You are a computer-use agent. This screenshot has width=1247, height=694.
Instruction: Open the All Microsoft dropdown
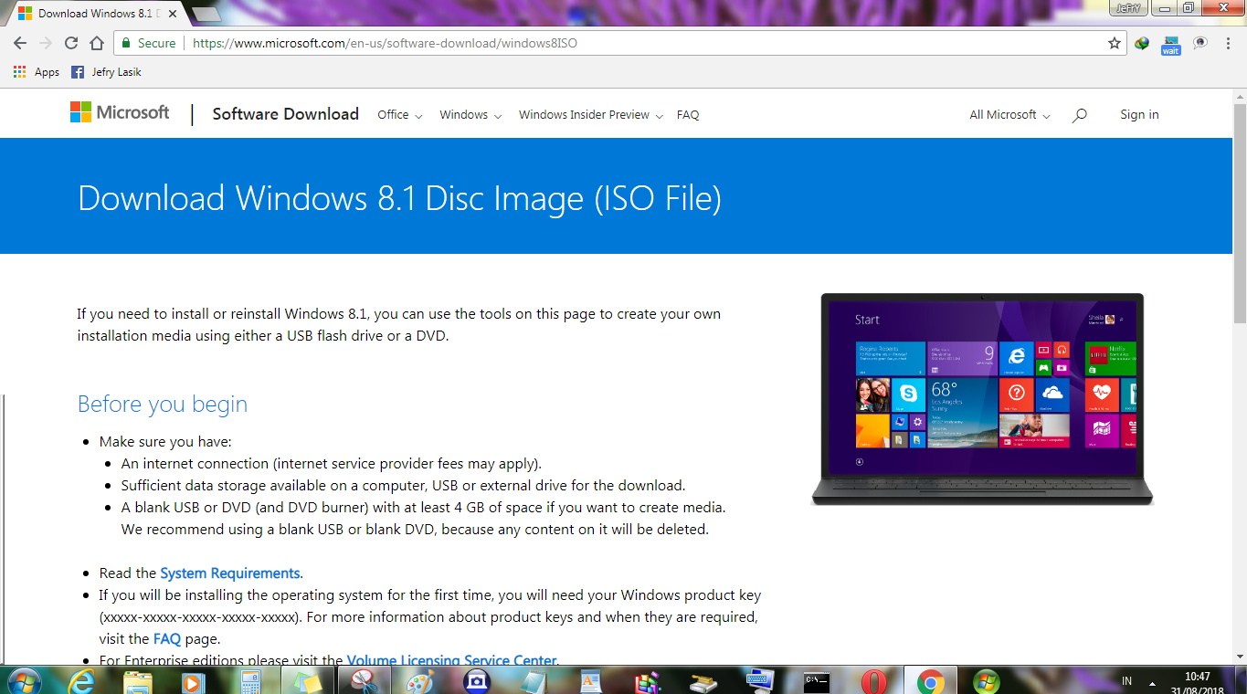coord(1007,114)
